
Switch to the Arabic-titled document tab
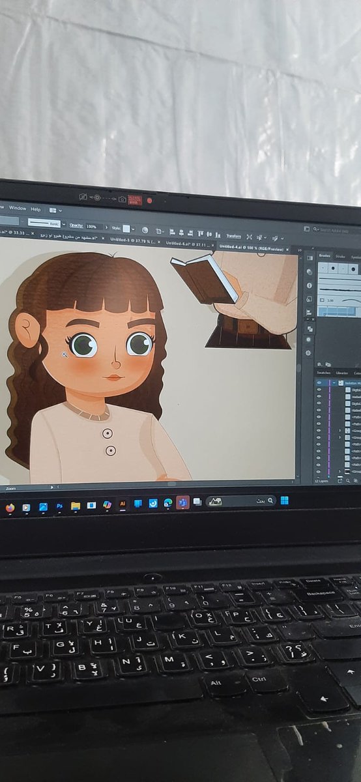click(x=70, y=237)
